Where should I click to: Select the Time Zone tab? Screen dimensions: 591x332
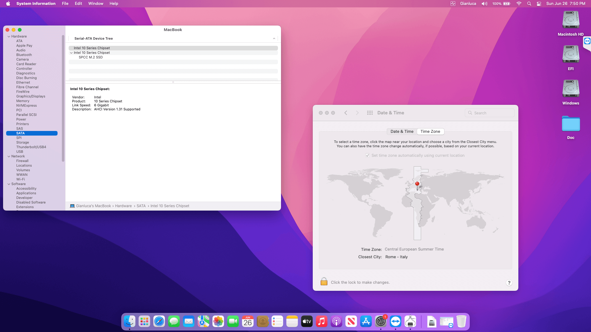[x=430, y=131]
